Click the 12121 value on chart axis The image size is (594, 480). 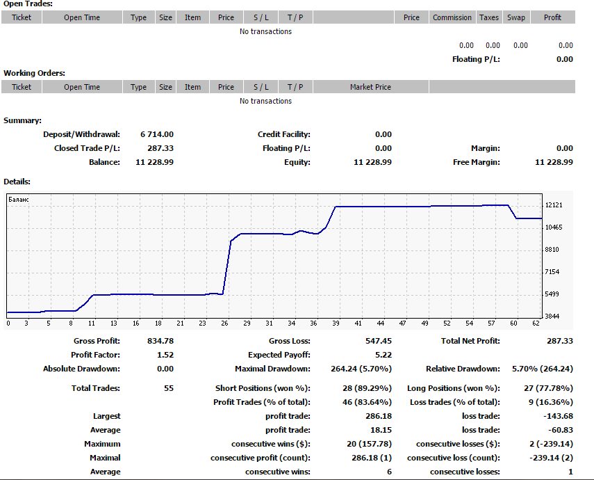click(x=554, y=205)
